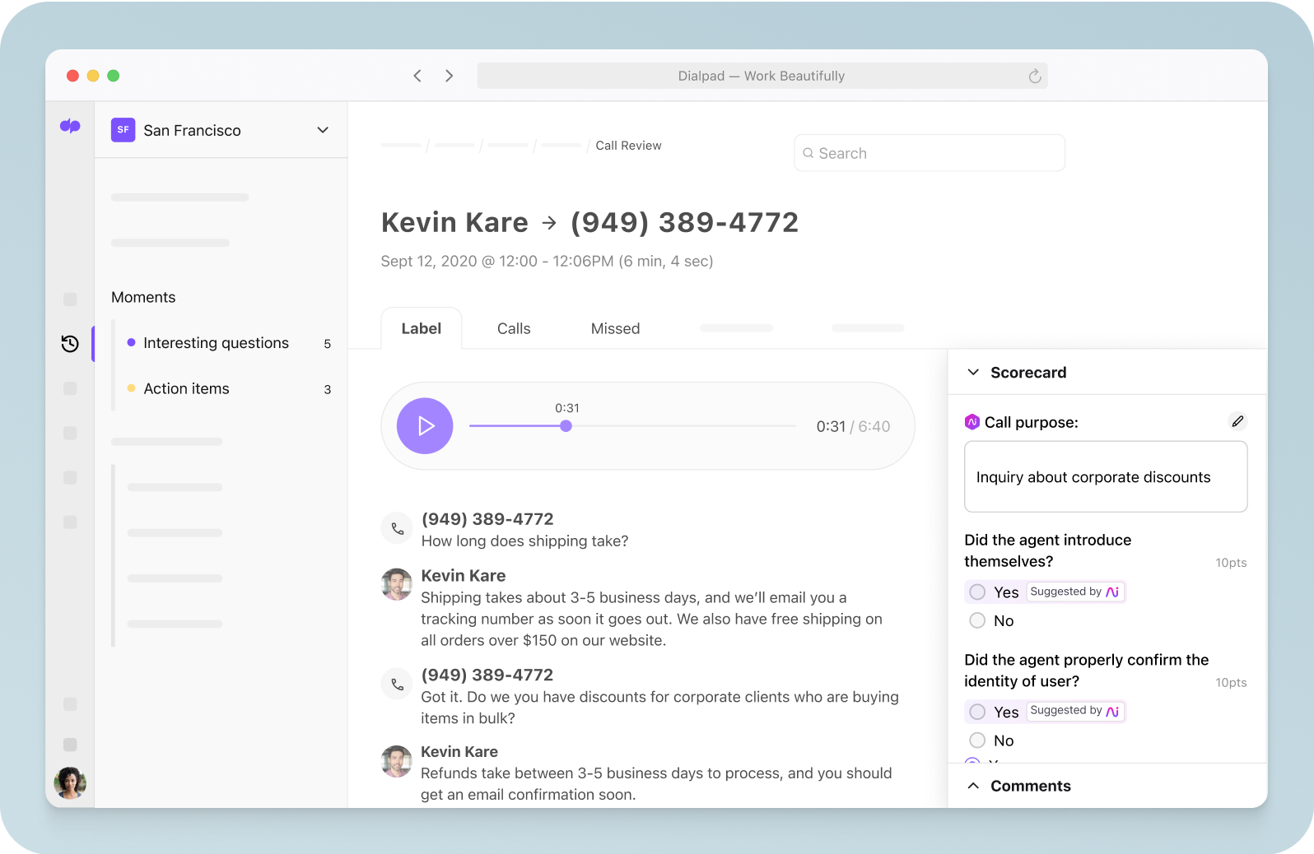Click the Action items count 3

(x=327, y=389)
